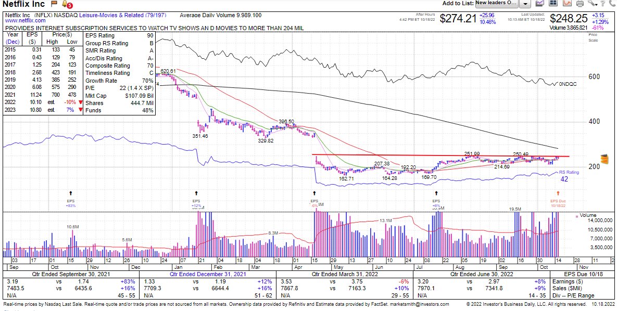
Task: Click the SMR Rating A row
Action: pos(119,51)
